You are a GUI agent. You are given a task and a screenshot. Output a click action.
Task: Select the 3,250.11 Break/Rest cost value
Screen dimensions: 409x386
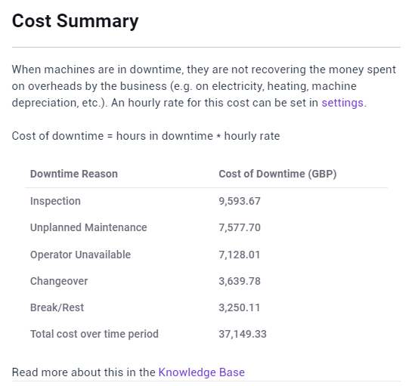pyautogui.click(x=239, y=307)
